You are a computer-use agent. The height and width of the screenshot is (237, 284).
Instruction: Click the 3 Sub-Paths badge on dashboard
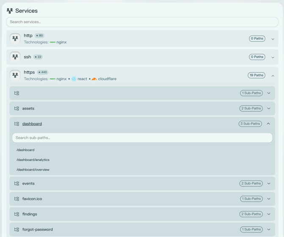click(x=250, y=124)
